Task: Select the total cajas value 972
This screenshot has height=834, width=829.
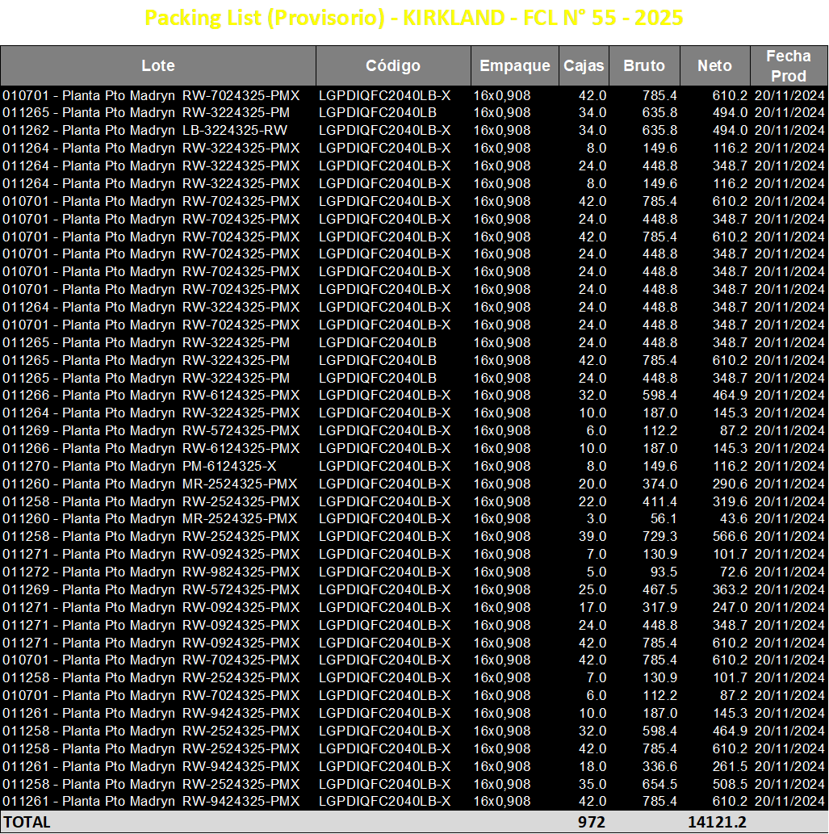Action: point(592,823)
